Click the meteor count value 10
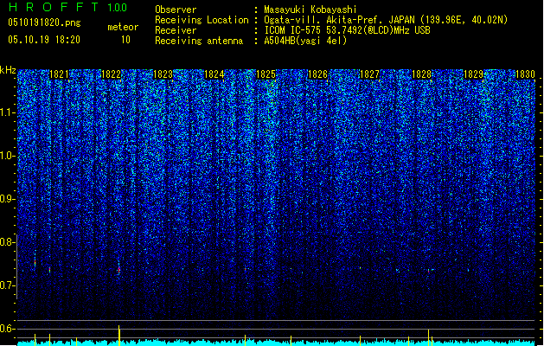The image size is (544, 346). [125, 40]
